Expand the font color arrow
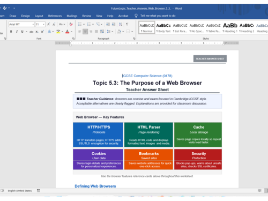The height and width of the screenshot is (201, 268). (x=71, y=32)
